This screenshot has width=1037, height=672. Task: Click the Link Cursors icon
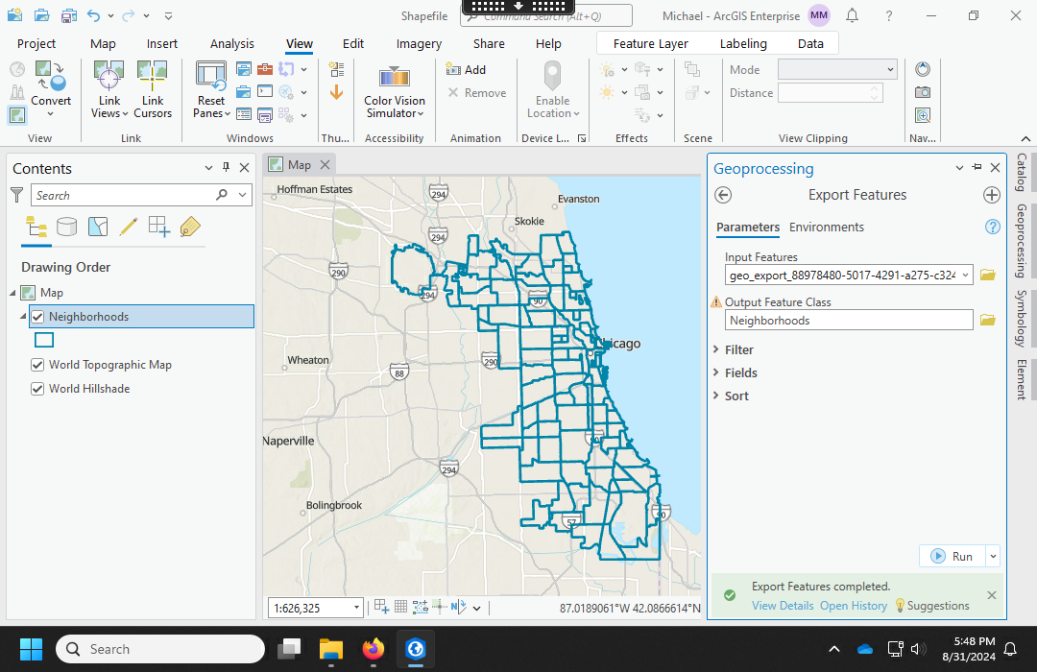[x=152, y=77]
